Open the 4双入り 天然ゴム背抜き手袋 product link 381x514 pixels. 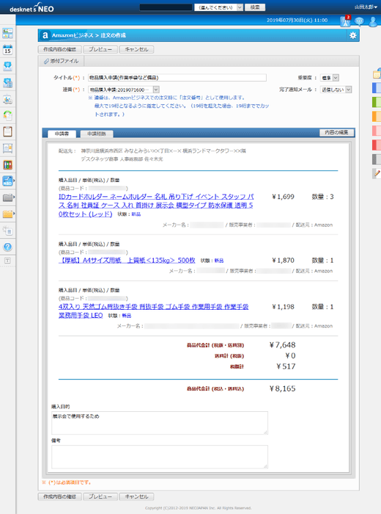click(x=153, y=311)
